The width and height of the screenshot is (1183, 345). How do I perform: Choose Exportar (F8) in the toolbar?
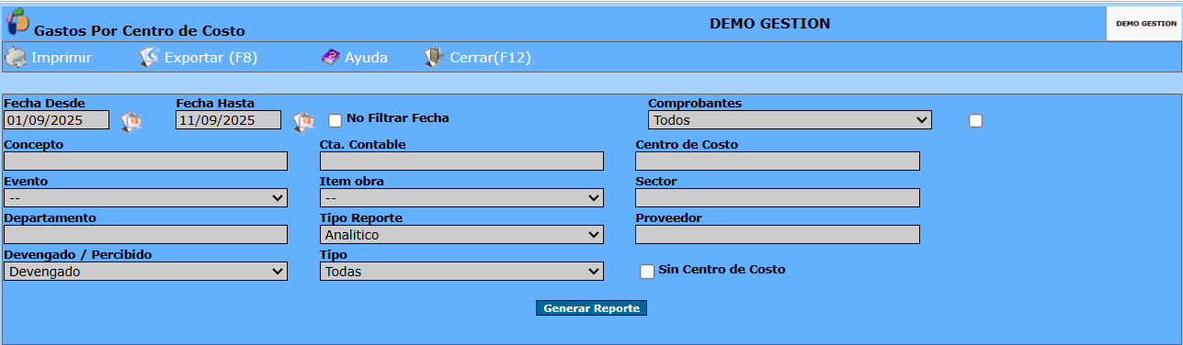pyautogui.click(x=210, y=58)
